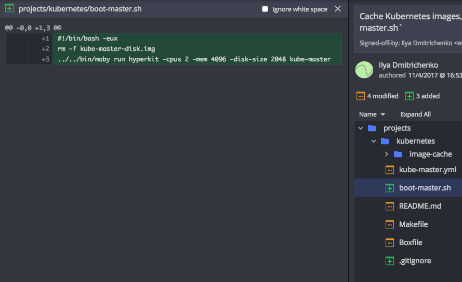Click the image-cache folder icon
Screen dimensions: 462x282
click(x=398, y=154)
